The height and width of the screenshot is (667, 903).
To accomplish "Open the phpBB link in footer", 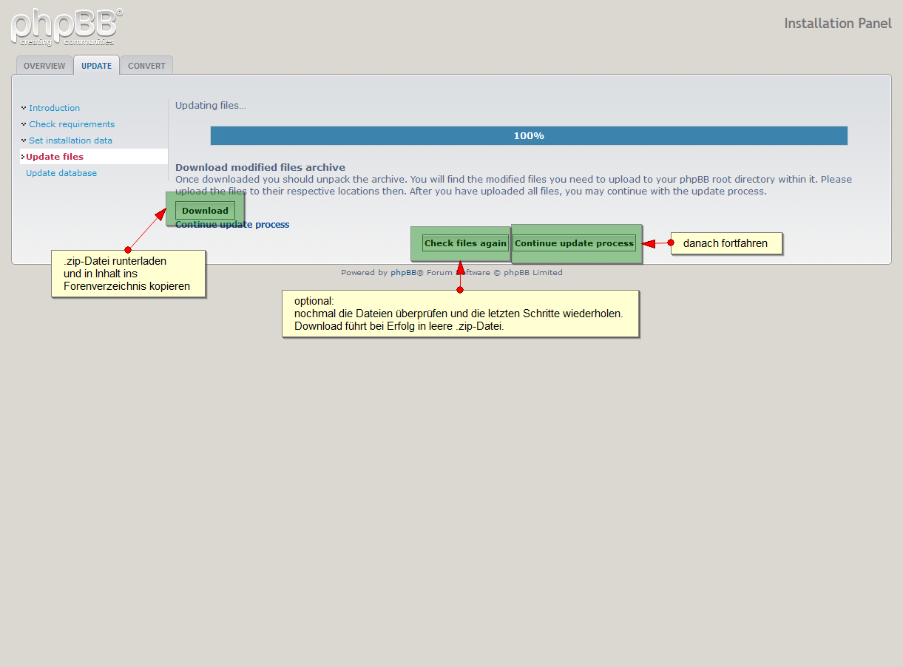I will [403, 273].
